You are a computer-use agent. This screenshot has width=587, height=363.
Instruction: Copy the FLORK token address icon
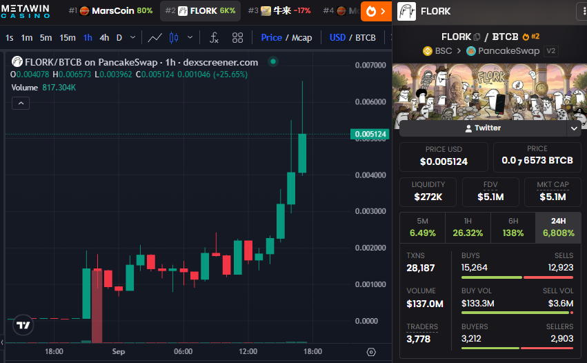pyautogui.click(x=477, y=37)
